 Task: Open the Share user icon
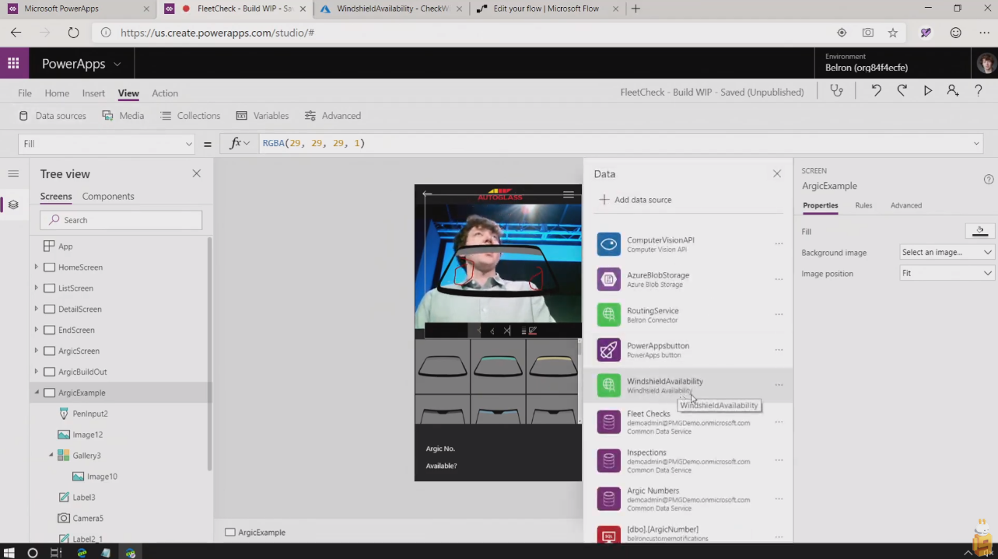click(953, 91)
